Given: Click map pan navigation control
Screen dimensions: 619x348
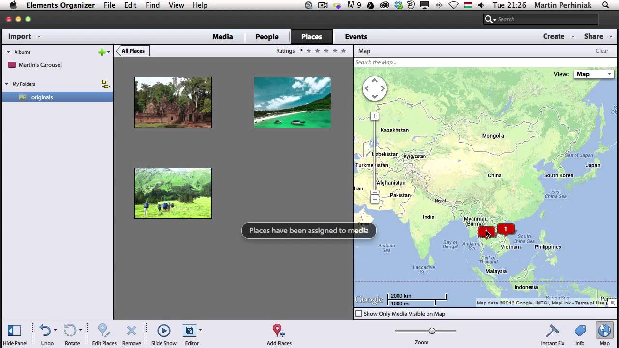Looking at the screenshot, I should [x=375, y=88].
